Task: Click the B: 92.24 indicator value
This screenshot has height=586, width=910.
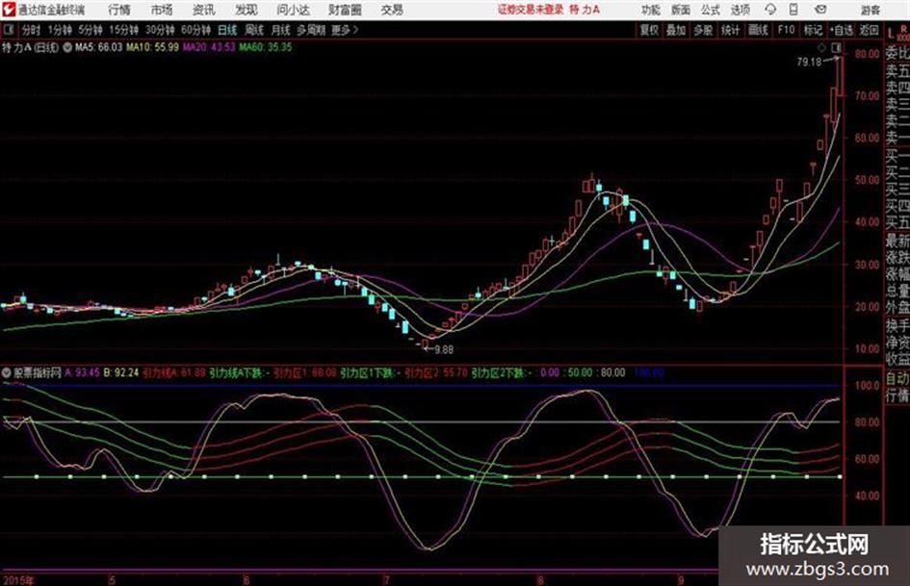Action: tap(121, 372)
